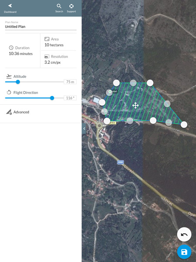Open the Support help icon
The width and height of the screenshot is (196, 262).
point(71,8)
